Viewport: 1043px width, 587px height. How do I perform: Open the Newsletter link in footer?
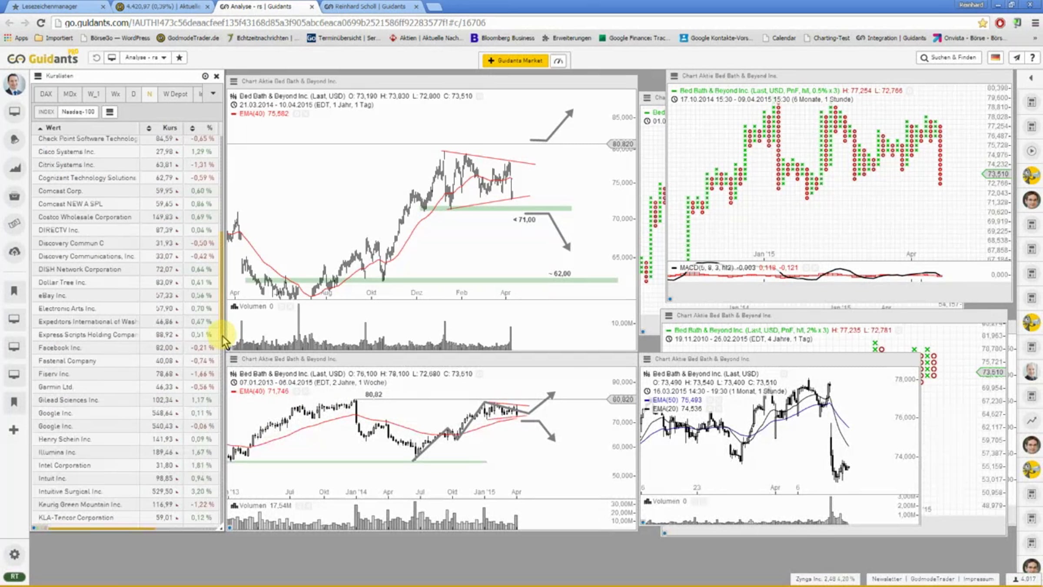click(x=887, y=579)
